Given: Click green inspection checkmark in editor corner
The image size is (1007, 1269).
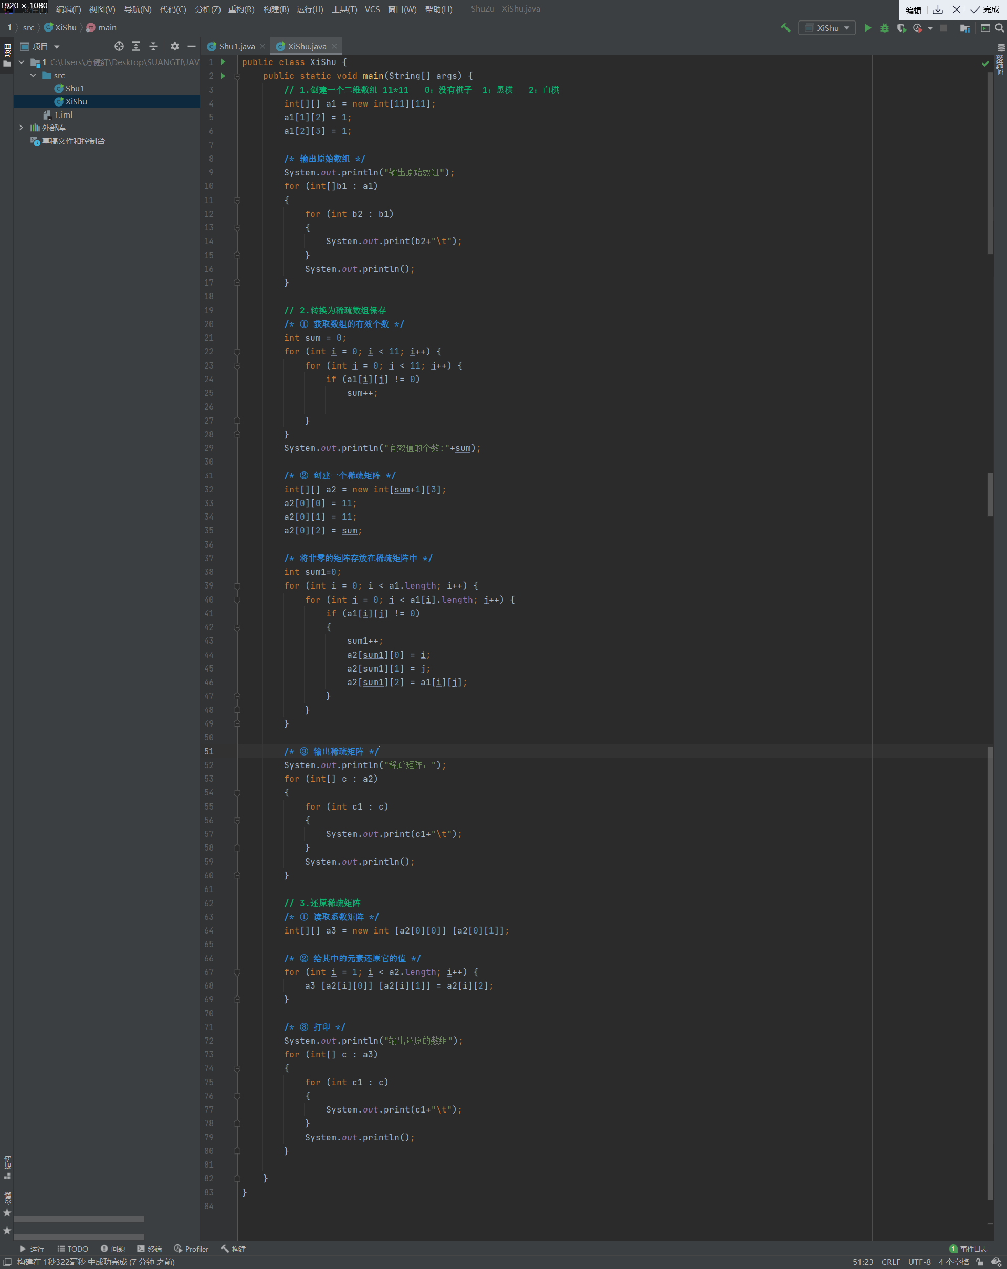Looking at the screenshot, I should click(x=985, y=63).
